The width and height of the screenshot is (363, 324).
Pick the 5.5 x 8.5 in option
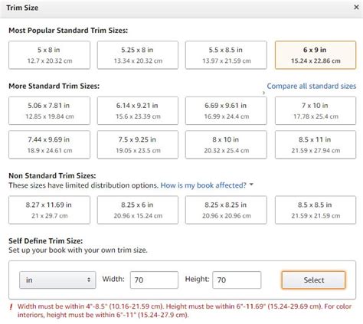point(226,55)
